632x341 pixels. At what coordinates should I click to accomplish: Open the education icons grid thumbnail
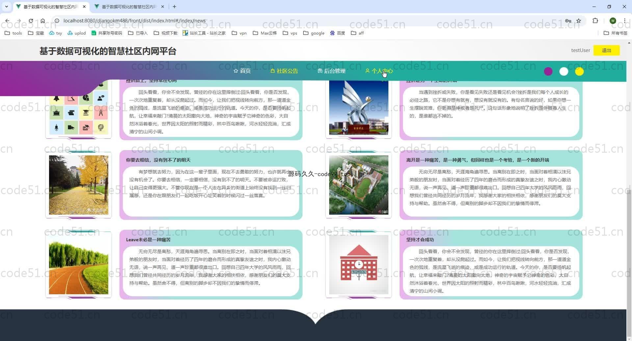(x=79, y=109)
